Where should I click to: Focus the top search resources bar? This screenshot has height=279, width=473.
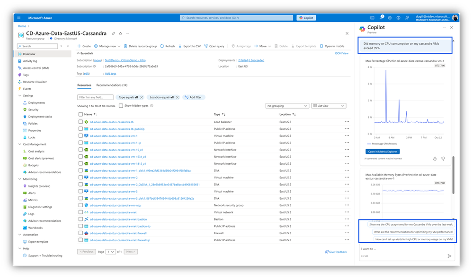click(237, 18)
